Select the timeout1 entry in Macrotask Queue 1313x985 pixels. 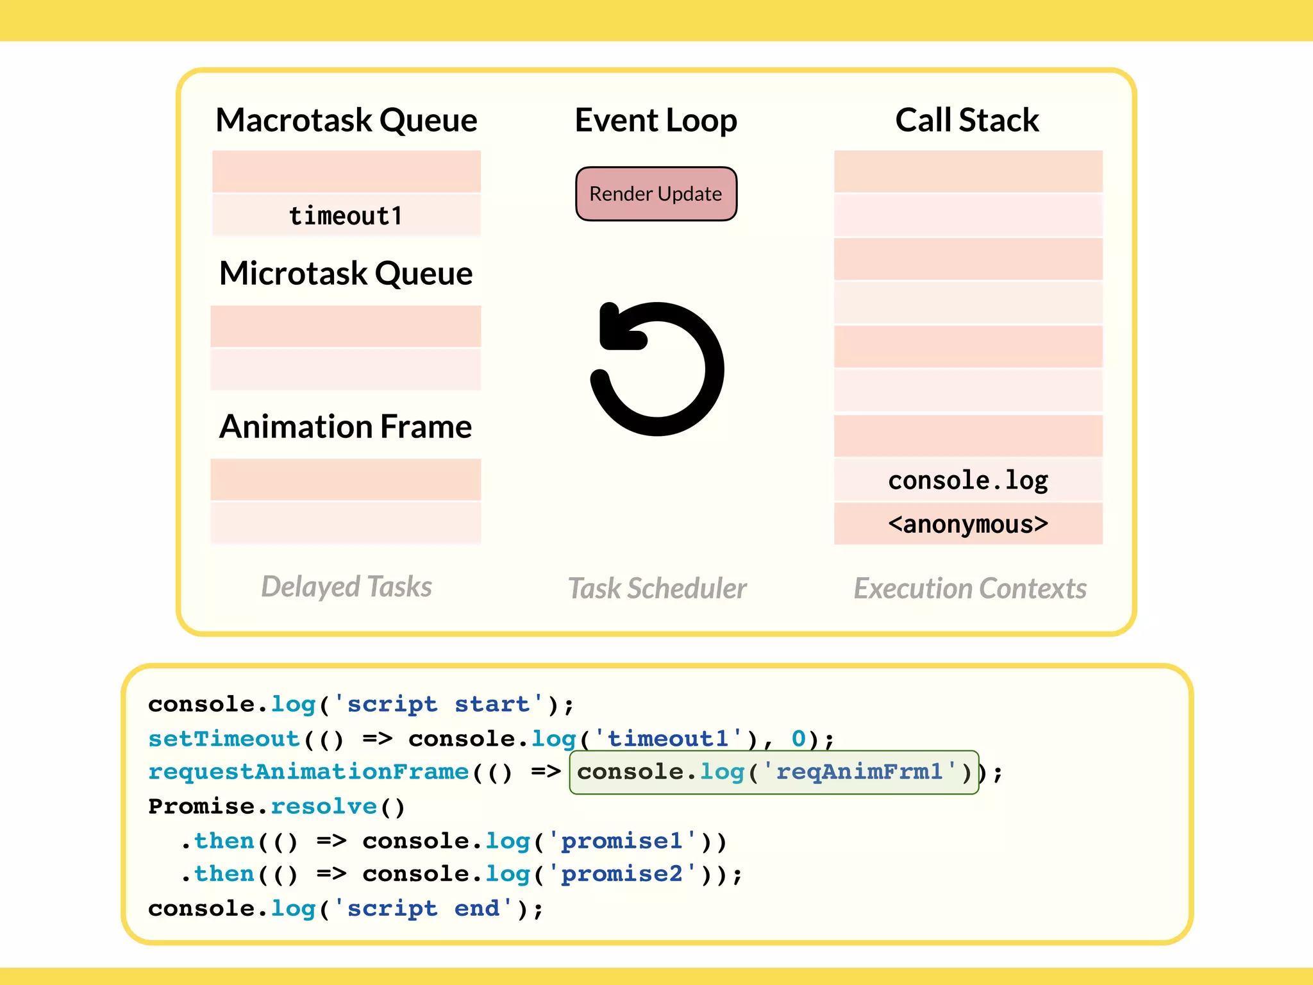pyautogui.click(x=346, y=216)
